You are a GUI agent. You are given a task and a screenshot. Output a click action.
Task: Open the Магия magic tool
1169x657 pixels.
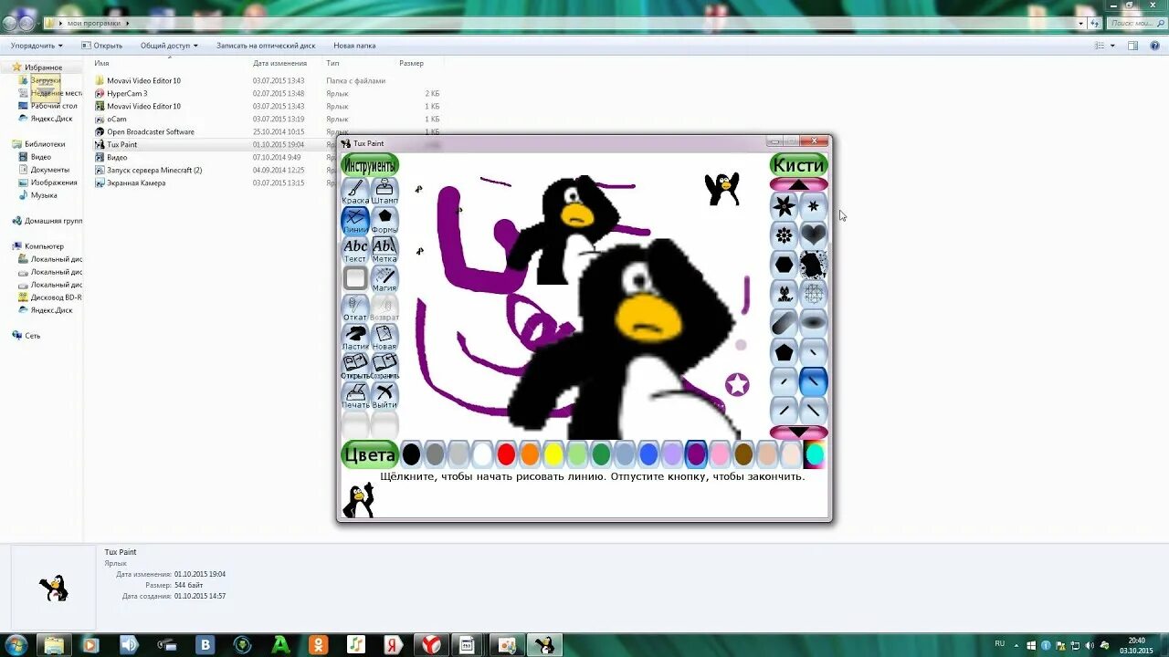[384, 279]
